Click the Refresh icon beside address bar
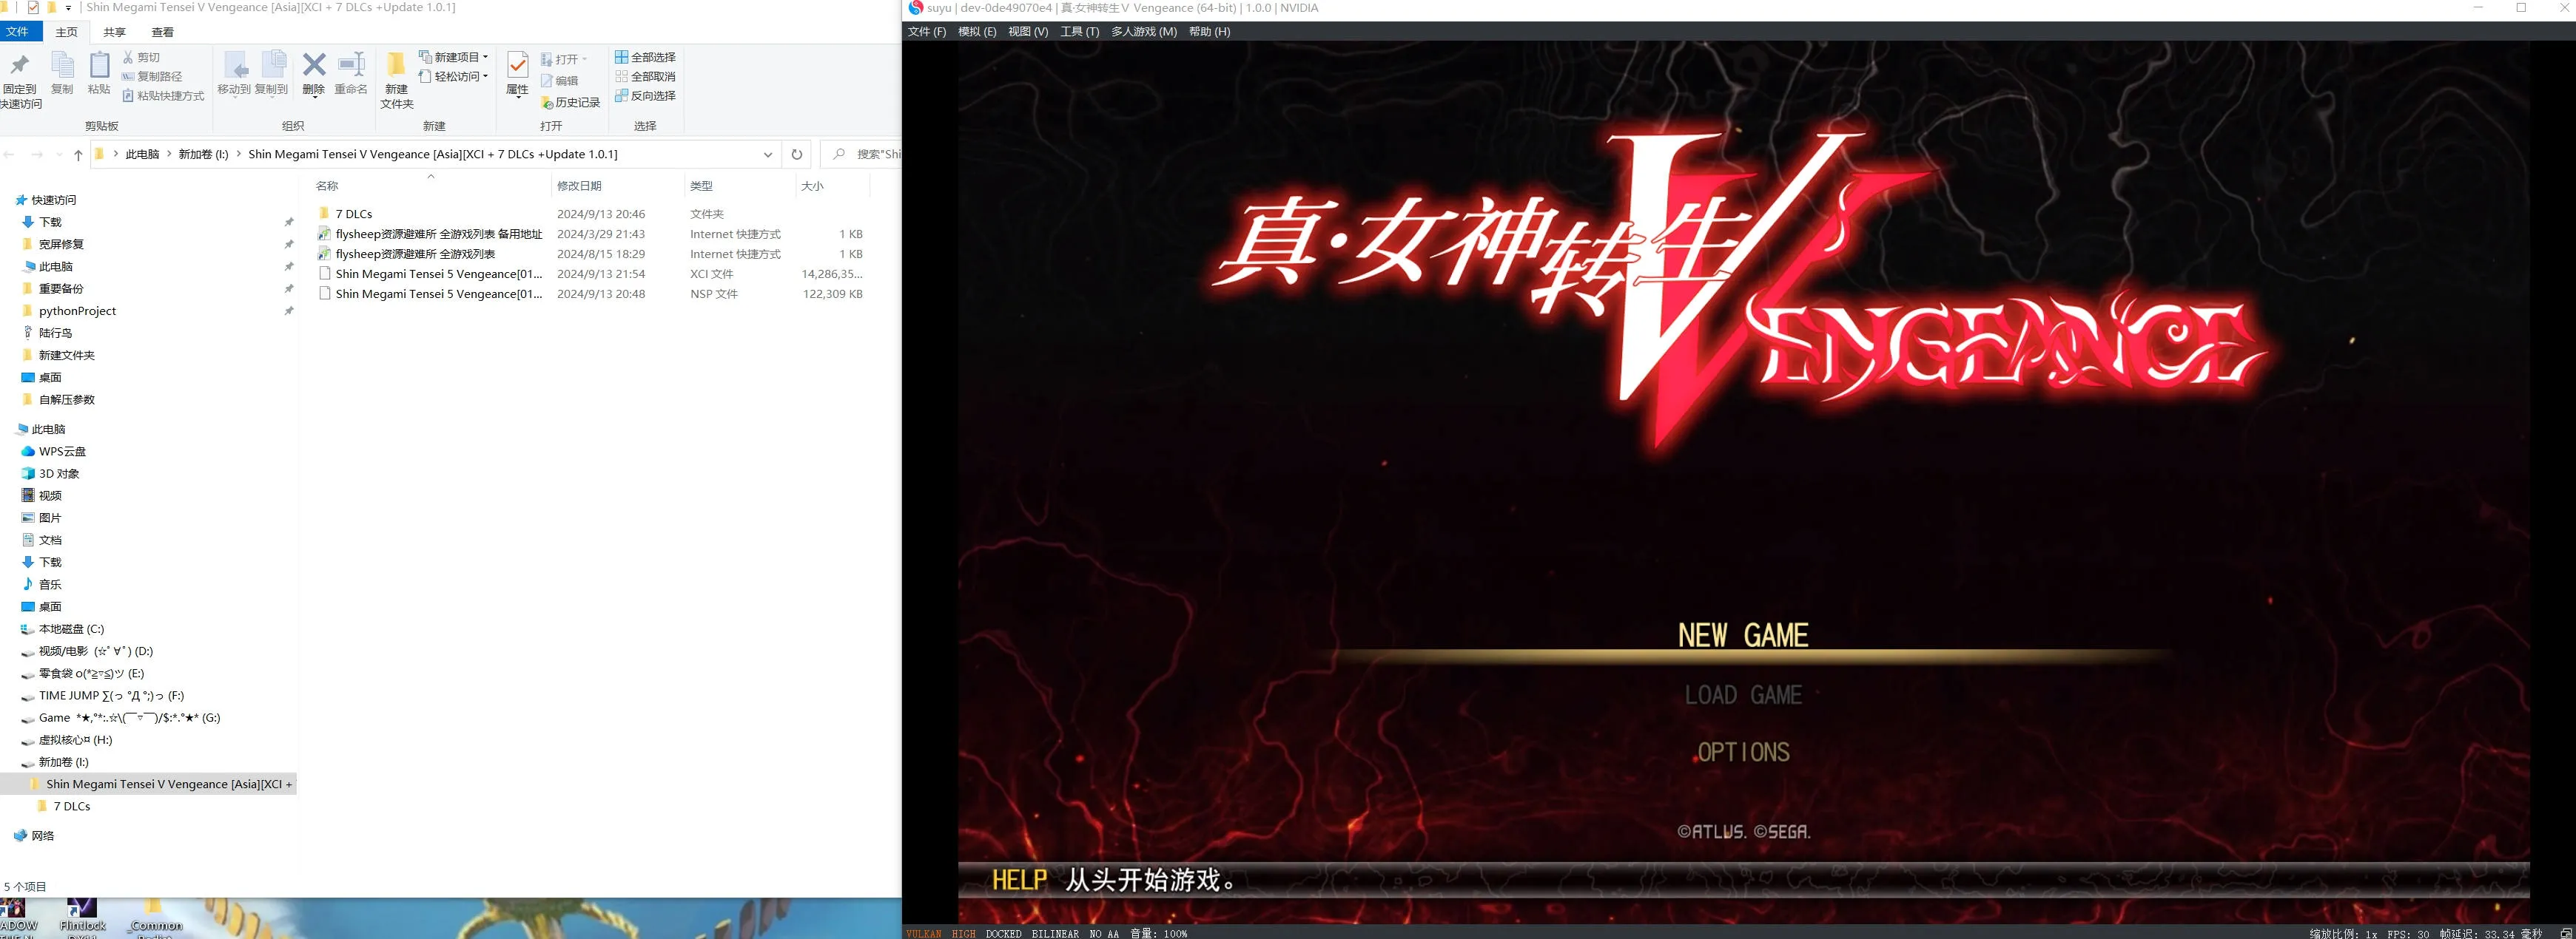Screen dimensions: 2576x939 point(796,154)
